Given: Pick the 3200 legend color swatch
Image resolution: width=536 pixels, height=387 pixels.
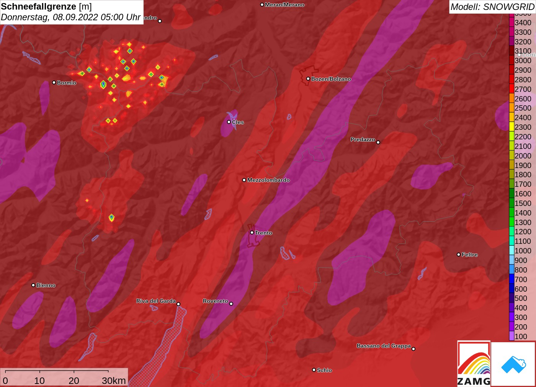Looking at the screenshot, I should point(511,41).
